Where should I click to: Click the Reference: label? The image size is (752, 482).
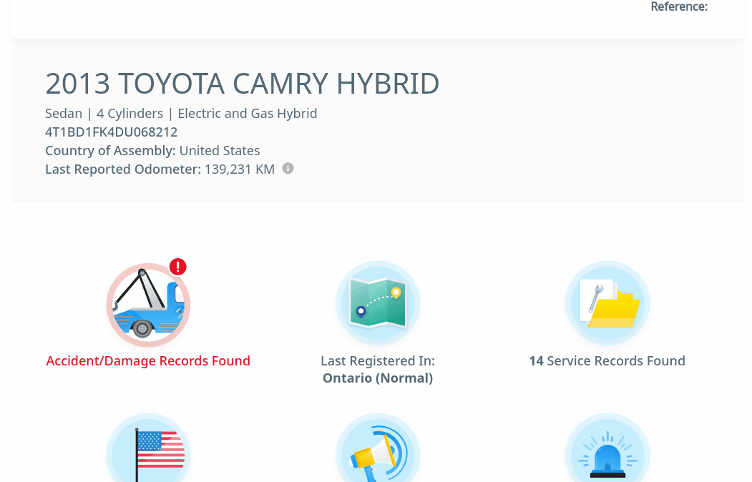(x=679, y=6)
